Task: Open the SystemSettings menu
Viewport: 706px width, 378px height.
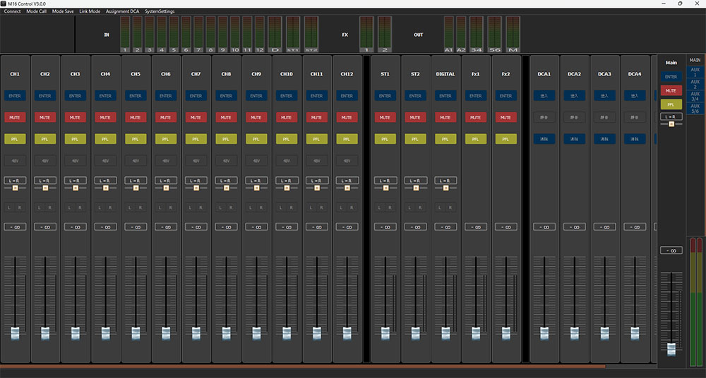Action: coord(160,11)
